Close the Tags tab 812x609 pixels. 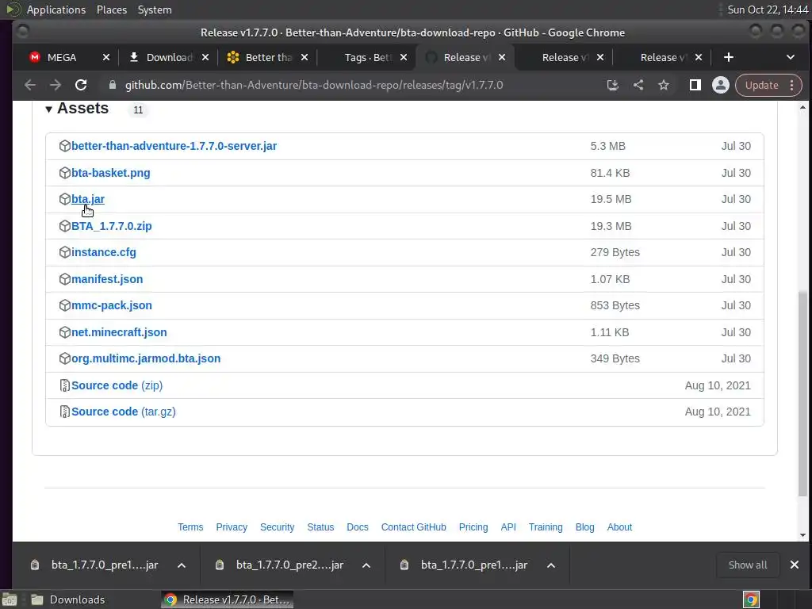pos(404,57)
